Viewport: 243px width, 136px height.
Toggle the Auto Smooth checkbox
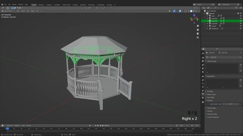click(x=220, y=104)
